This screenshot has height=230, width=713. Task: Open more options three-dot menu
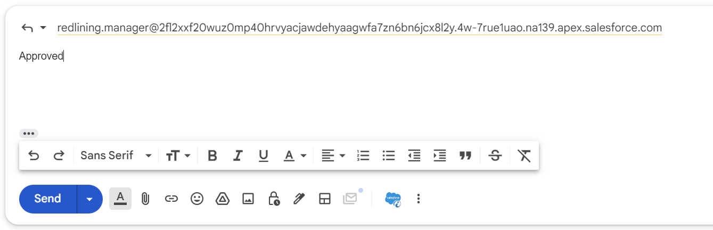point(419,199)
